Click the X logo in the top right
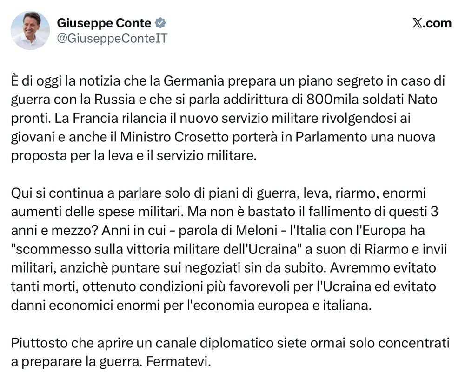This screenshot has width=465, height=379. tap(417, 23)
